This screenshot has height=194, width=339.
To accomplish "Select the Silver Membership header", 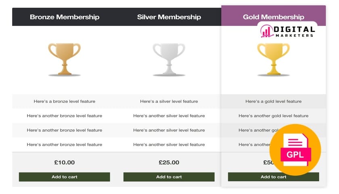I will pos(169,17).
